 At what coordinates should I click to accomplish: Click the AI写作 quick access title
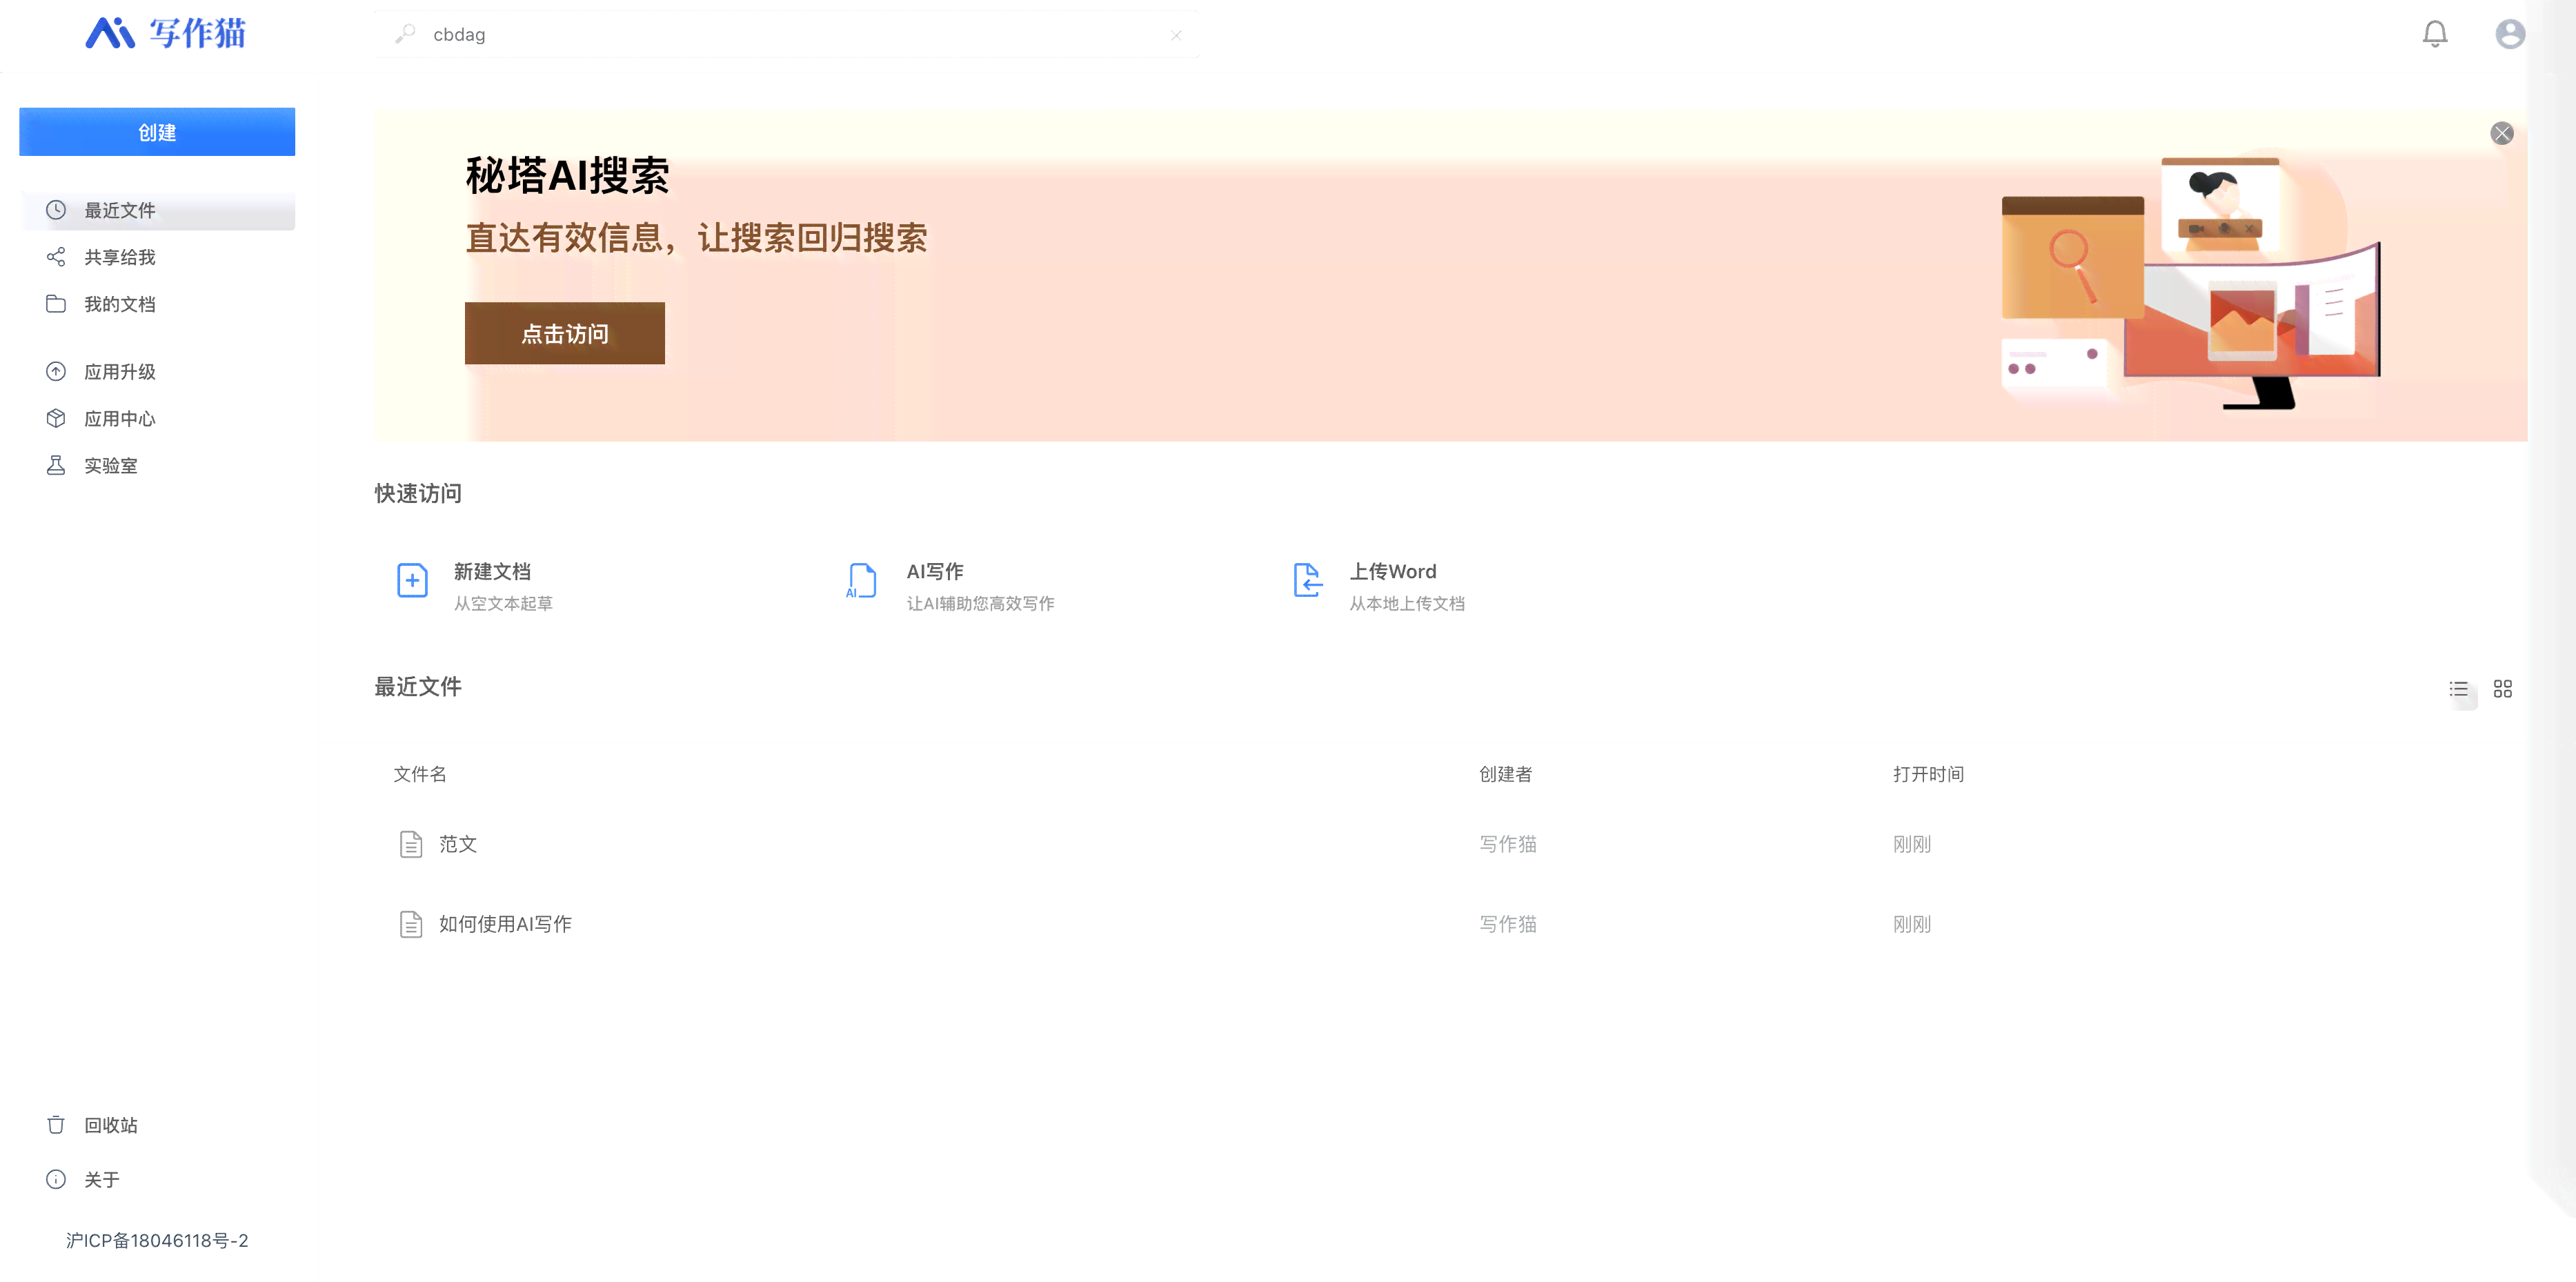pos(935,571)
